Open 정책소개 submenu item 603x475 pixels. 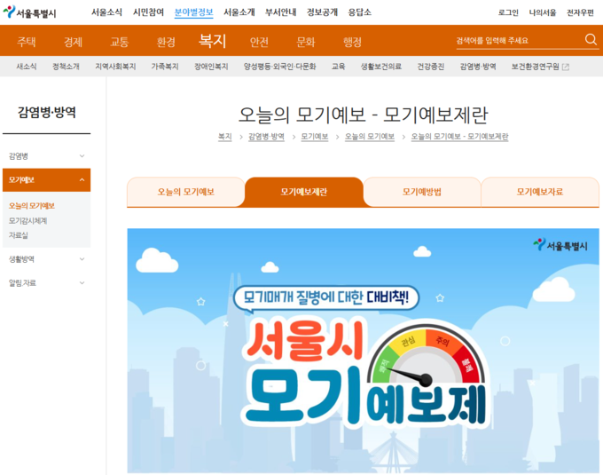pos(66,67)
